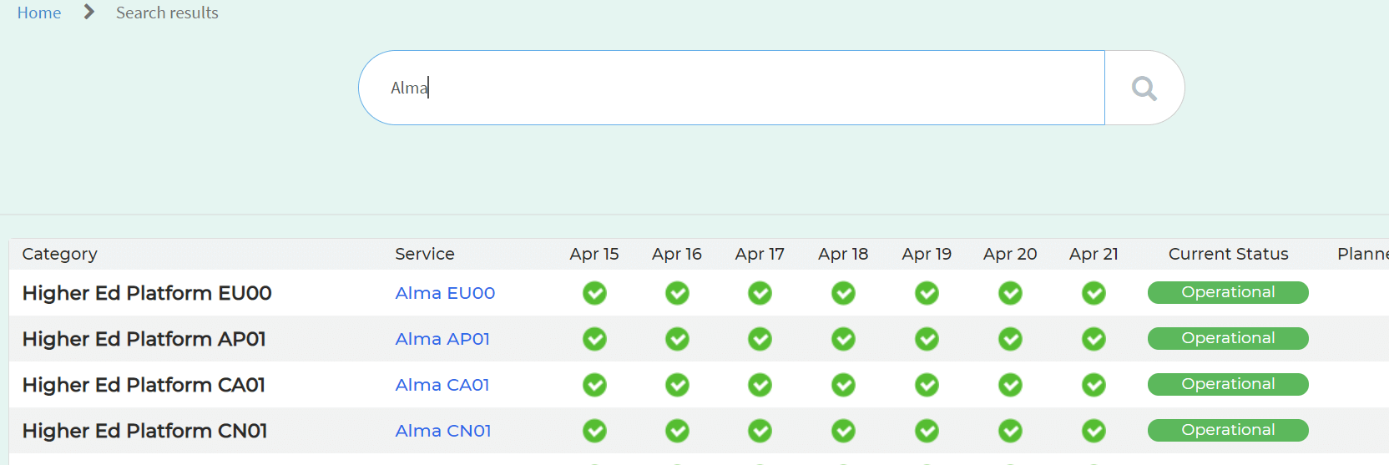The width and height of the screenshot is (1389, 465).
Task: Click the magnifying glass search icon
Action: 1144,88
